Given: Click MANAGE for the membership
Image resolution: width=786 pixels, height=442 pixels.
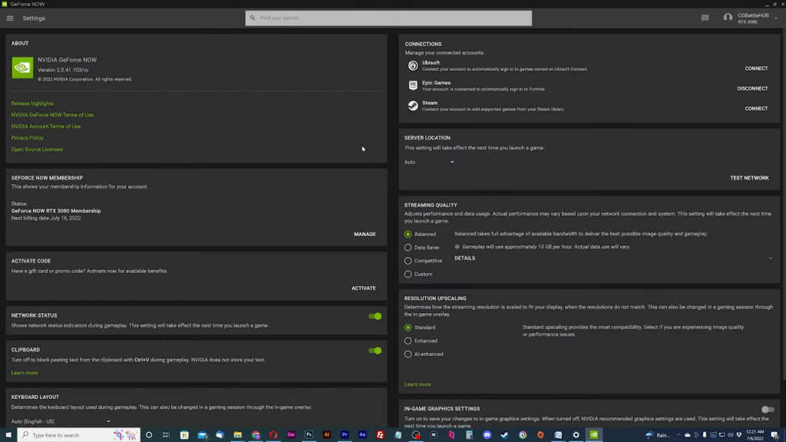Looking at the screenshot, I should (x=365, y=234).
